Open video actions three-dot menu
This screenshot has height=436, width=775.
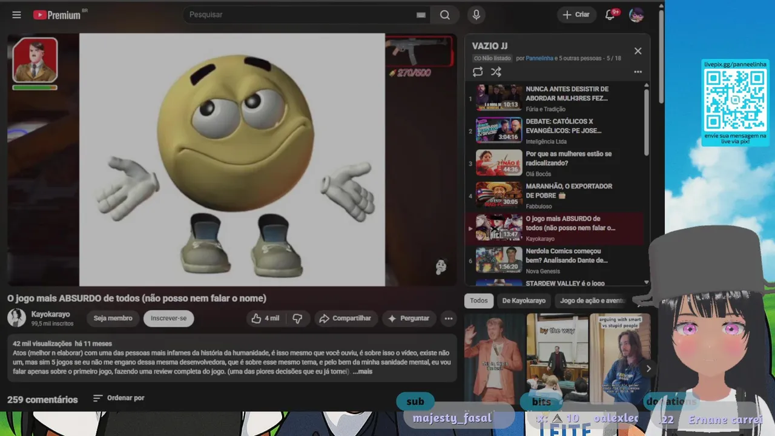(x=449, y=319)
